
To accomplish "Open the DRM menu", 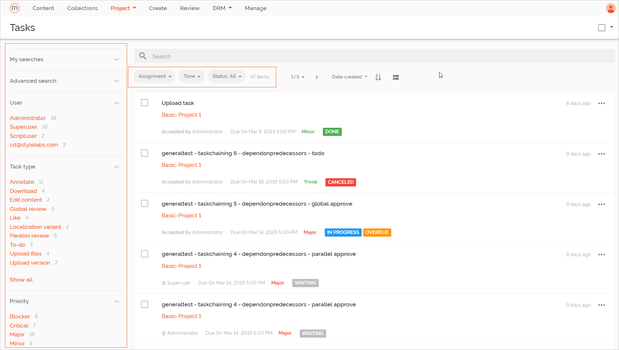I will click(222, 8).
